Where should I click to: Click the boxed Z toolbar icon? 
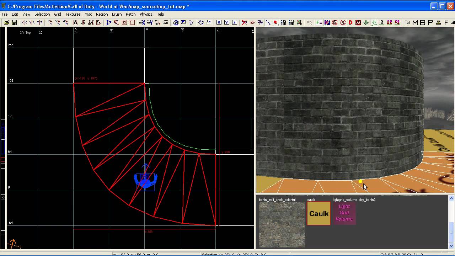coord(235,22)
